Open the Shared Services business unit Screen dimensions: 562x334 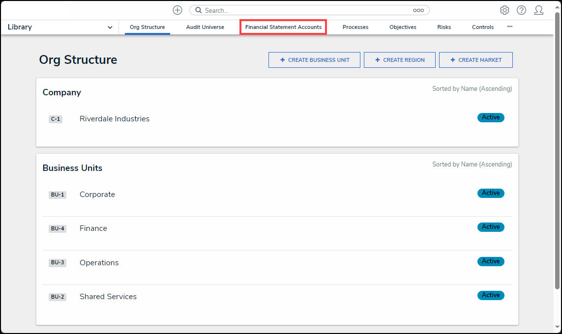pos(108,297)
